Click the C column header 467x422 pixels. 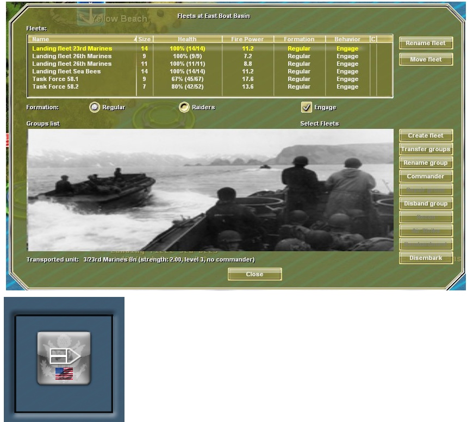click(373, 39)
